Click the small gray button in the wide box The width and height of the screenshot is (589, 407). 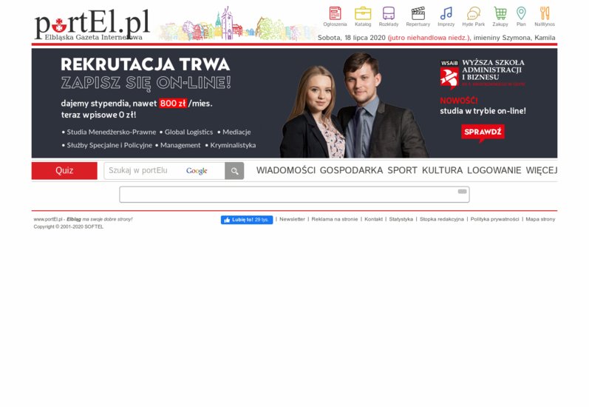(462, 192)
